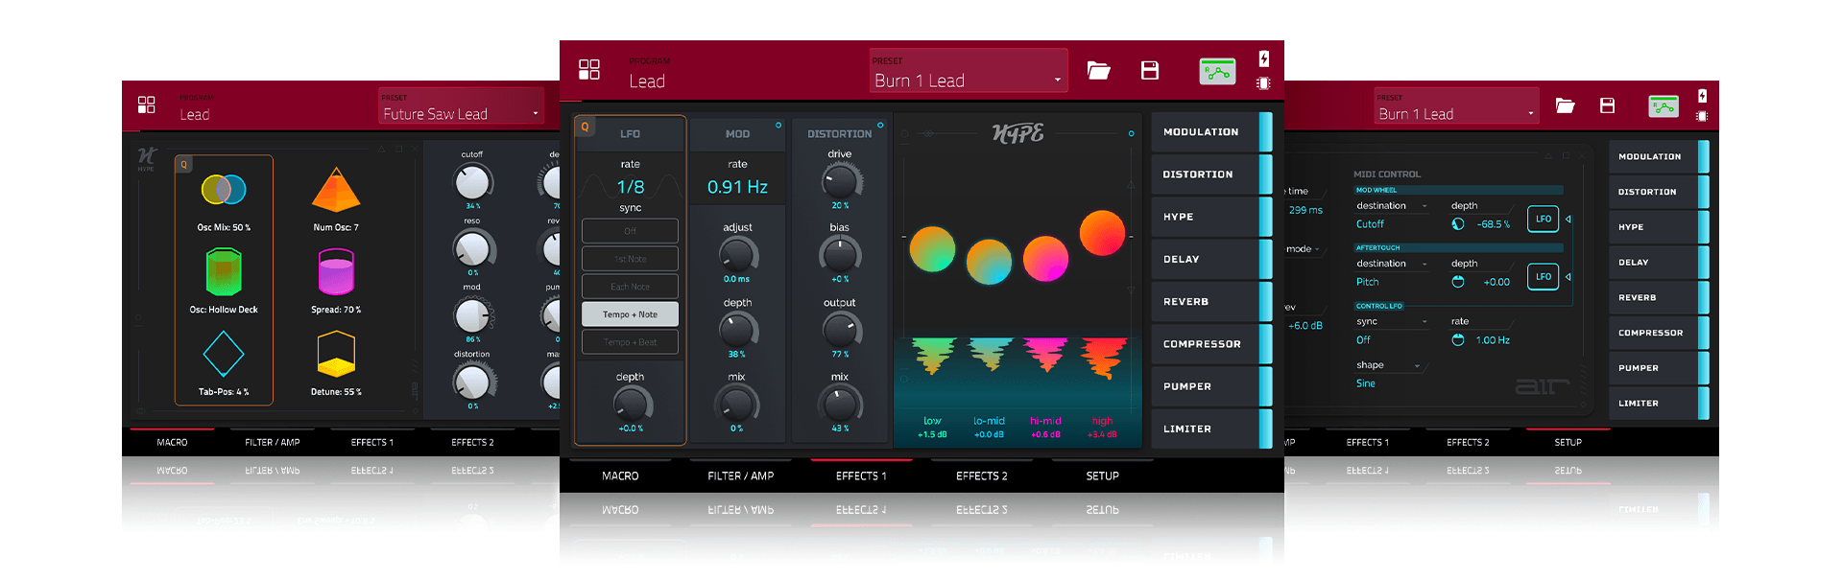Click the save disk icon in center window
The width and height of the screenshot is (1843, 580).
pyautogui.click(x=1149, y=71)
